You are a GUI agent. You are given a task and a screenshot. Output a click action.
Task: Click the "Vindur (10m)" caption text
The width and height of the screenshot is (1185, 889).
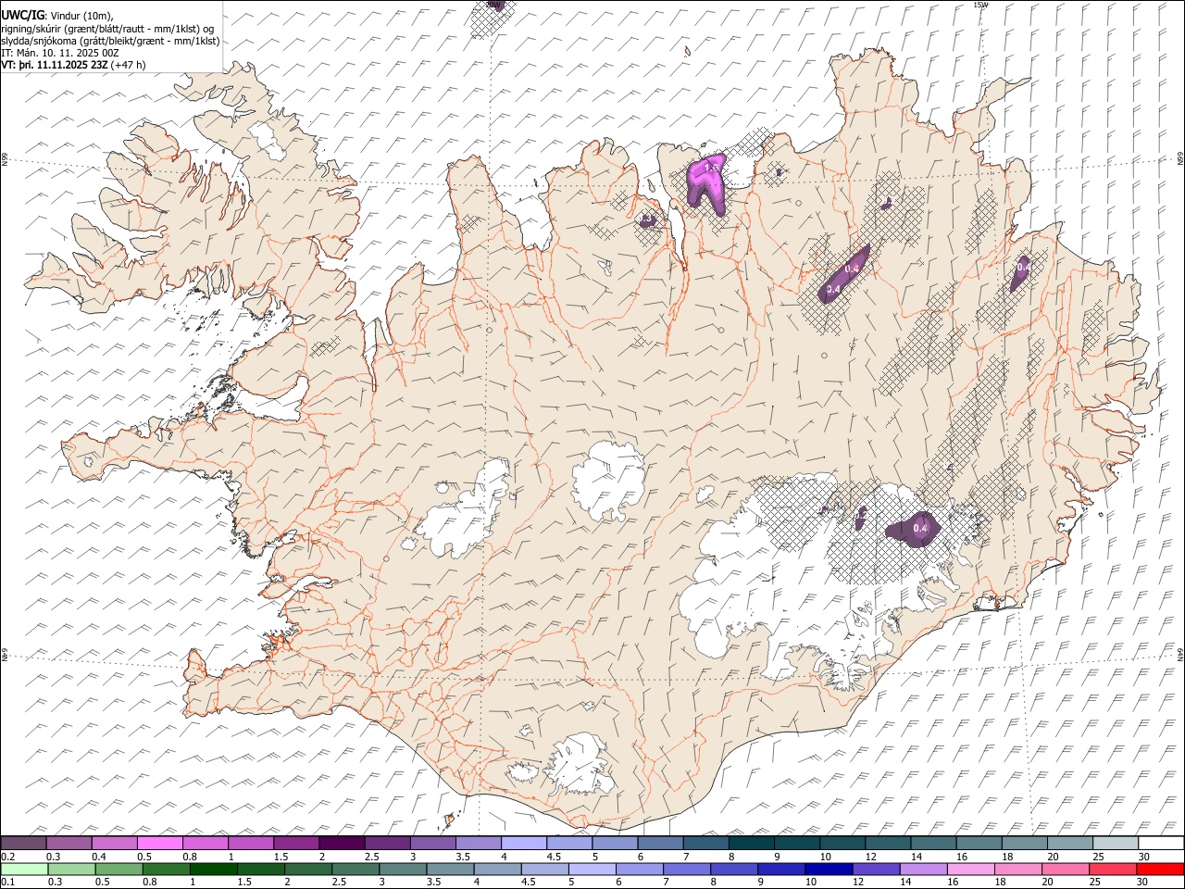pos(81,16)
